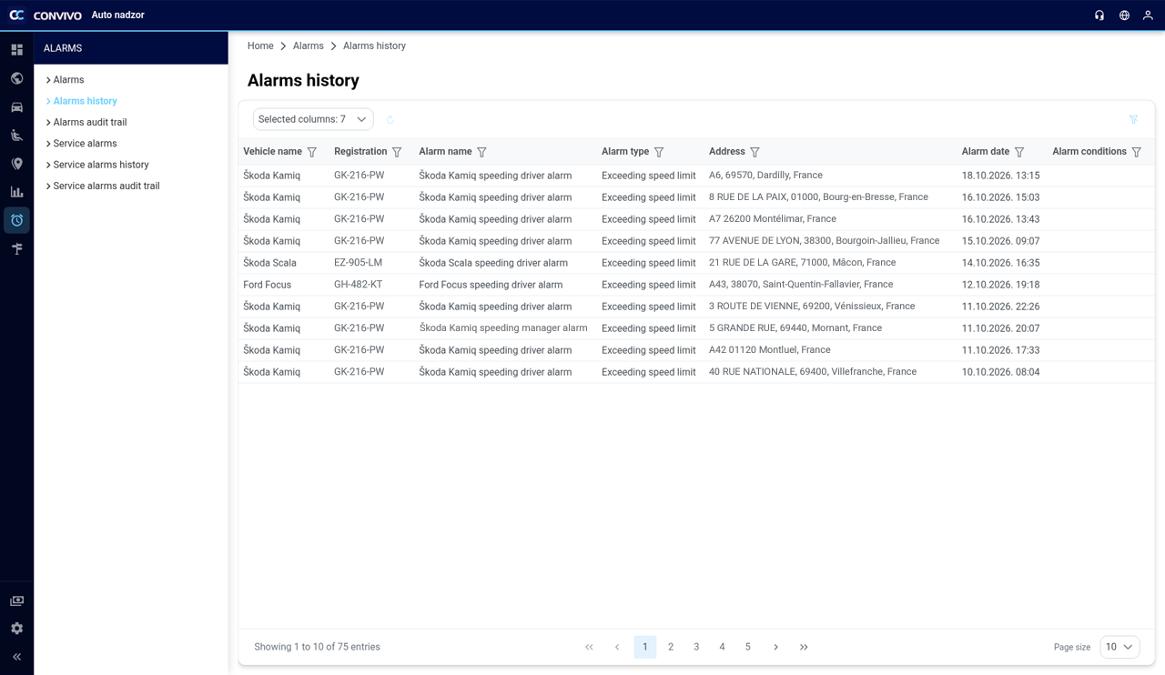Open settings gear icon in sidebar
1165x675 pixels.
(16, 629)
